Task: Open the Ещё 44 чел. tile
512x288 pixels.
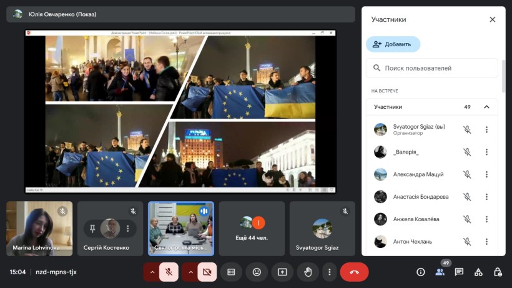Action: coord(252,229)
